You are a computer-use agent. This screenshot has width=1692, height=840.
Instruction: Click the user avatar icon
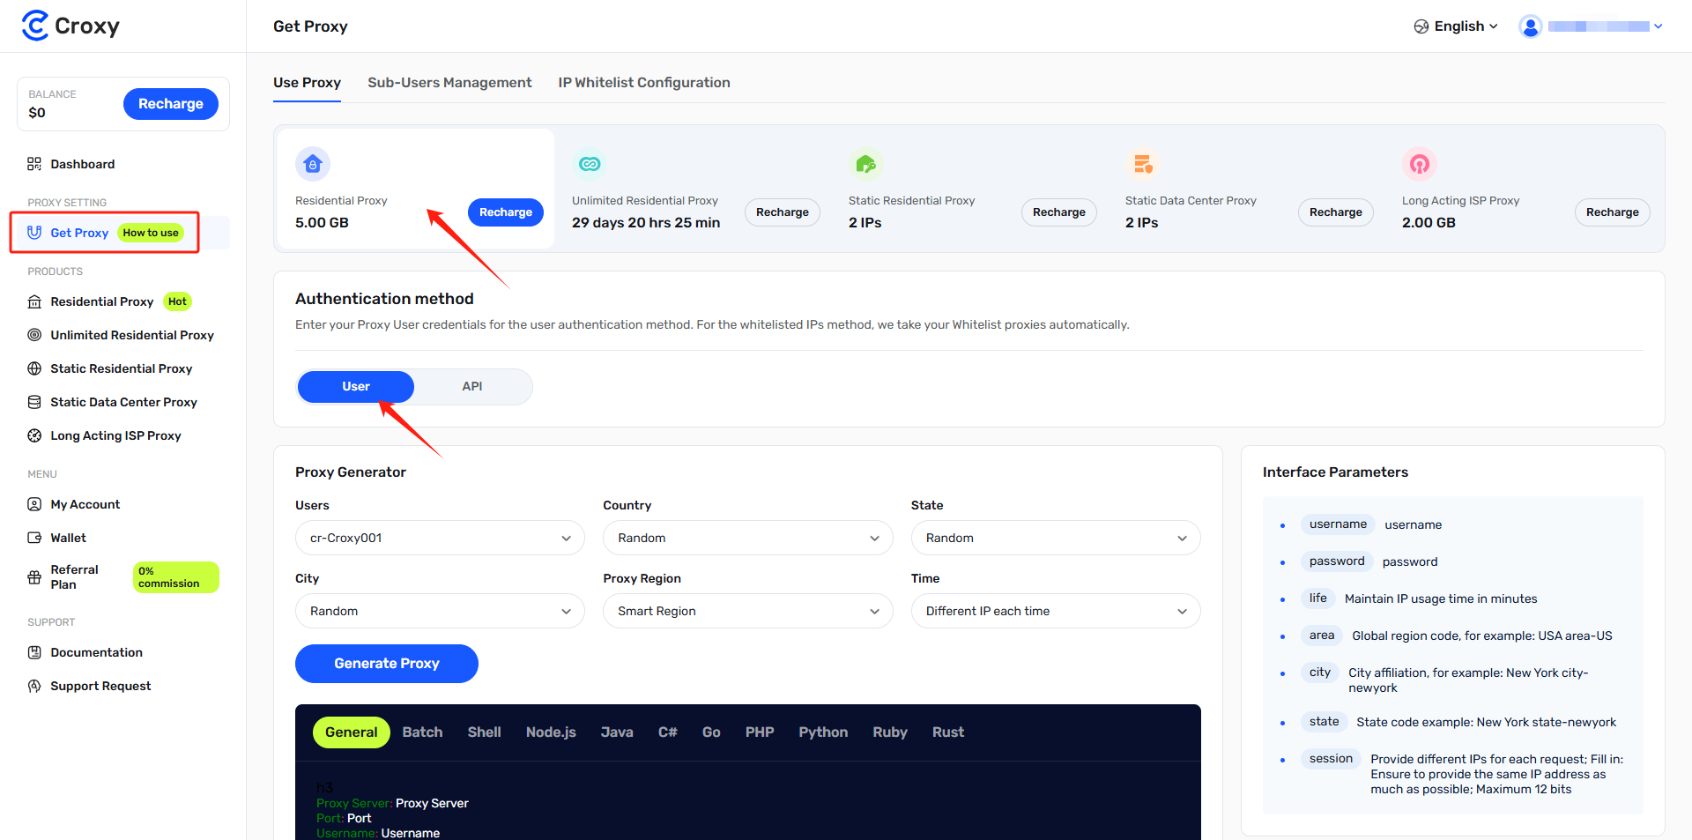(x=1531, y=26)
